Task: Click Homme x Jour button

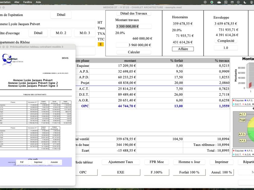Action: (x=189, y=162)
